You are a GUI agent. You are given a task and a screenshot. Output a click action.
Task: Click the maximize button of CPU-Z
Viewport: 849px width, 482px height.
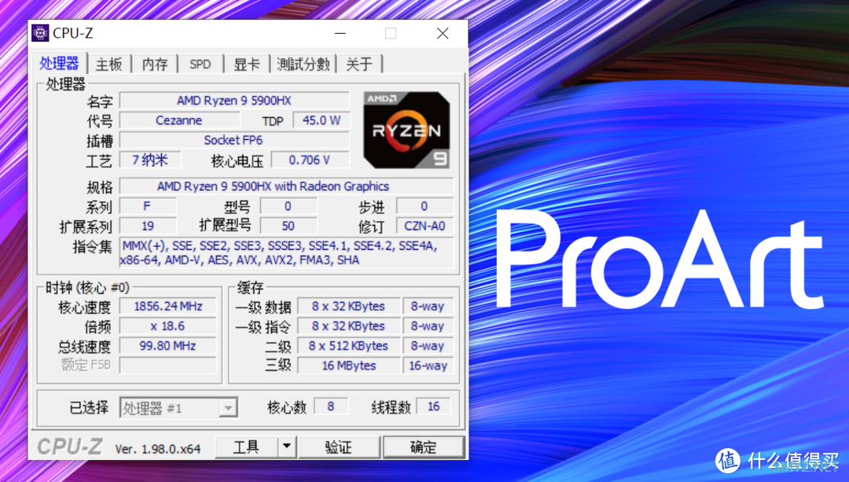coord(391,34)
